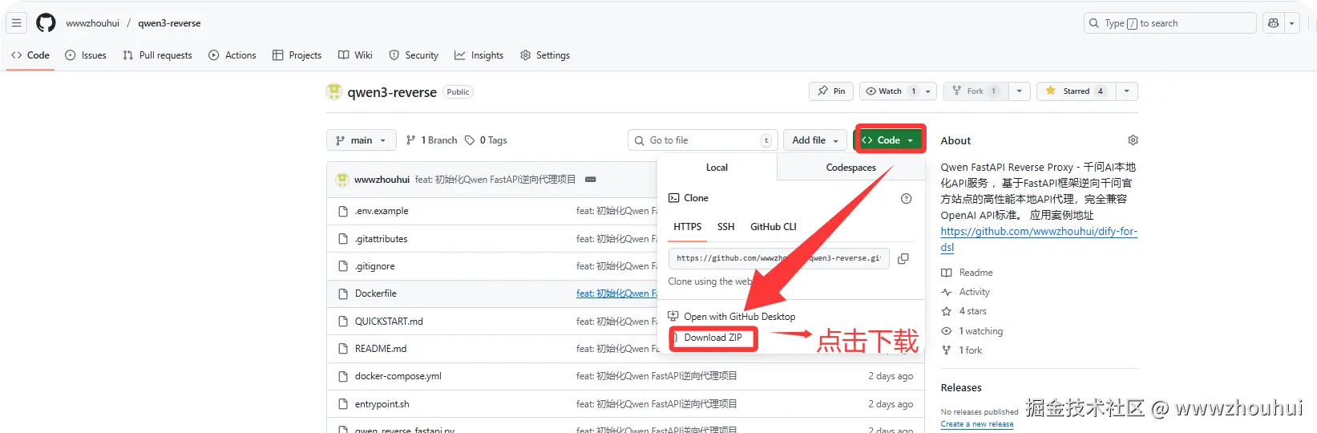Select the Local tab in clone panel
The width and height of the screenshot is (1317, 433).
tap(717, 168)
